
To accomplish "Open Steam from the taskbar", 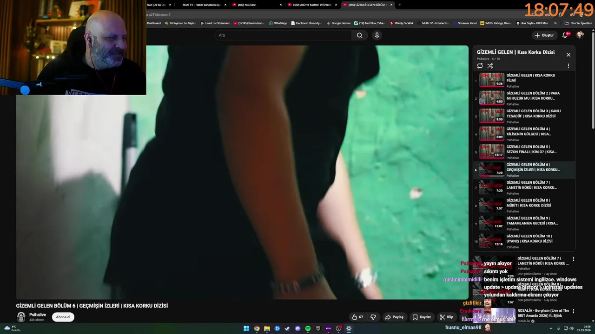I will pyautogui.click(x=287, y=328).
